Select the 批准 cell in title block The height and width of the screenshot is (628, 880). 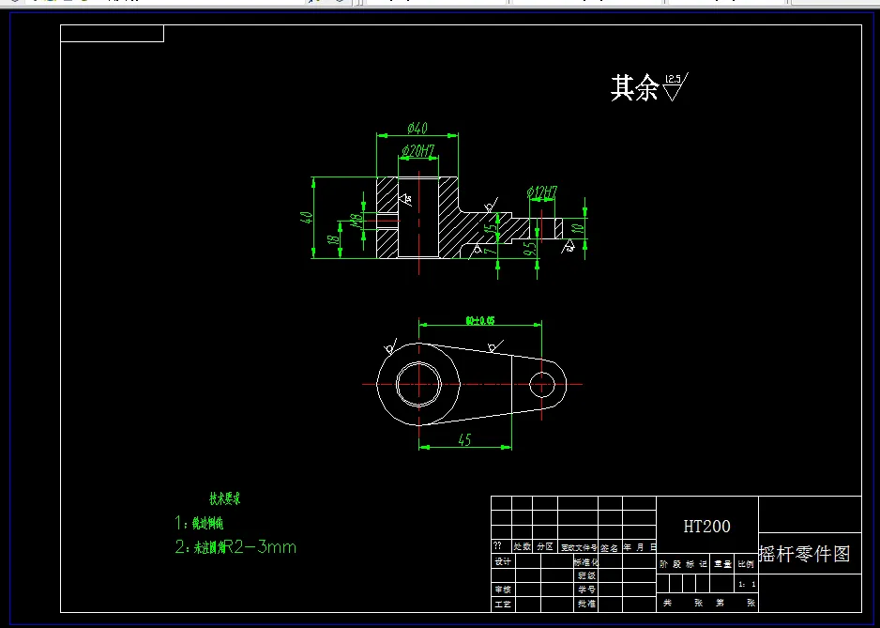click(585, 604)
